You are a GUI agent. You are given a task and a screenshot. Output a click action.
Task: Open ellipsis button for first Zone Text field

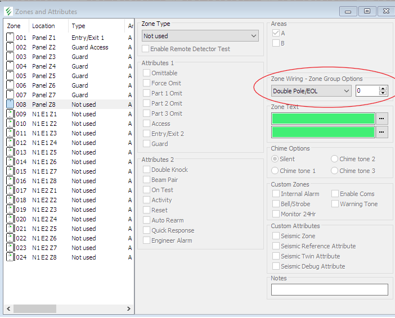pyautogui.click(x=382, y=119)
